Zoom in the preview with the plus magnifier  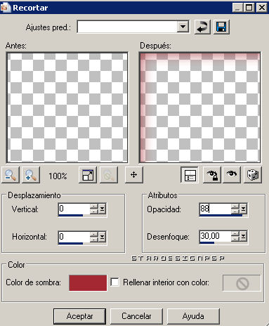[x=31, y=175]
